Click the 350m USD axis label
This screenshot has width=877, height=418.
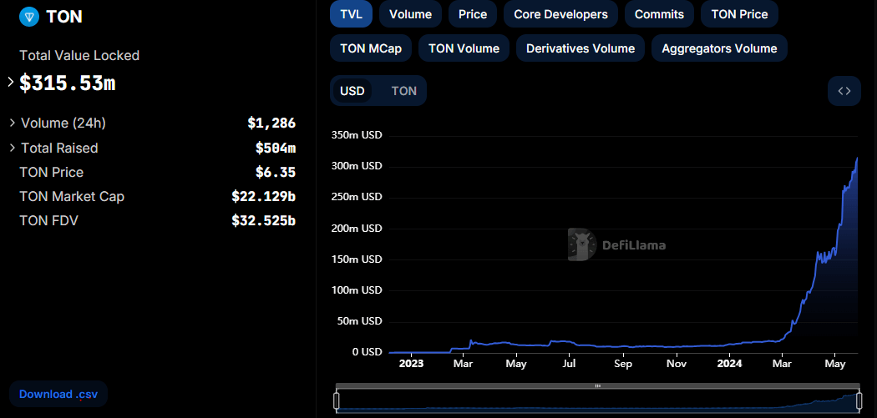click(x=357, y=135)
